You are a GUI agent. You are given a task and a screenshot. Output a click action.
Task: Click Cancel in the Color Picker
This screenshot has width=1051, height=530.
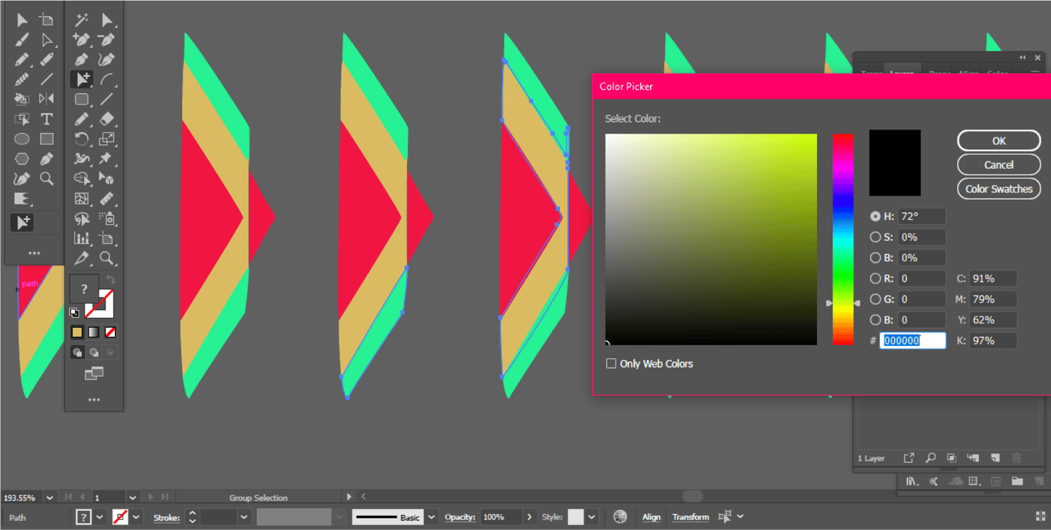998,165
